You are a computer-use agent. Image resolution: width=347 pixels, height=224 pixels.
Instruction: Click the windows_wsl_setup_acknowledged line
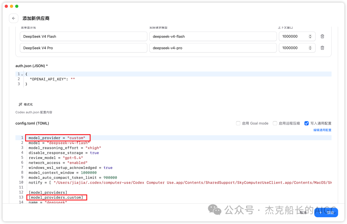70,168
